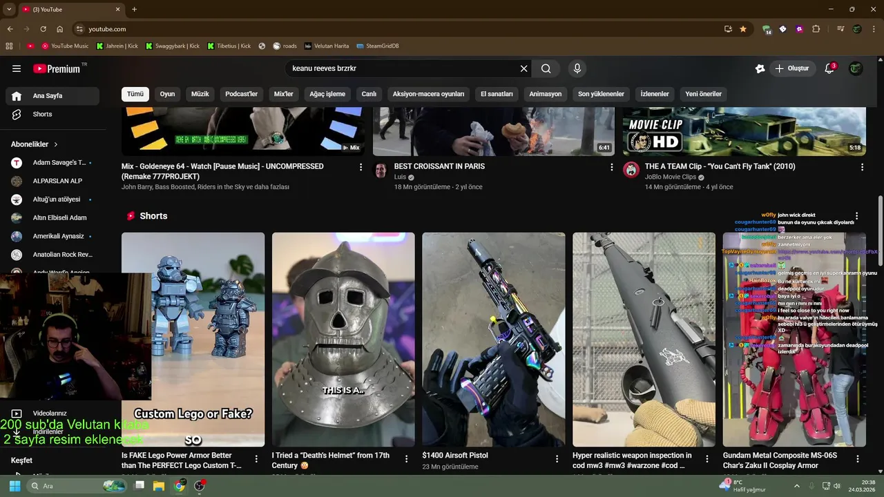884x497 pixels.
Task: Click the JoBlo Movie Clips channel avatar
Action: click(x=631, y=170)
